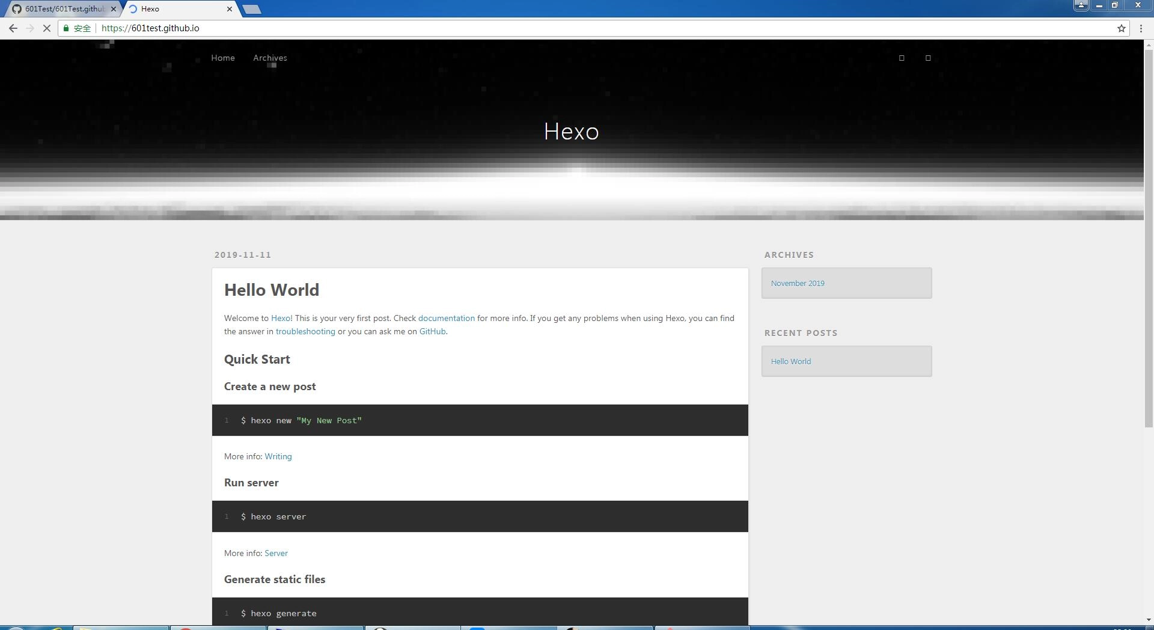
Task: Open the troubleshooting link
Action: click(305, 331)
